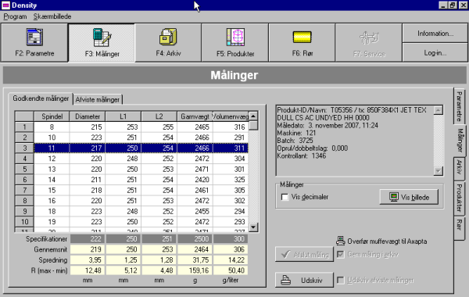Screen dimensions: 469x297
Task: Click the Garnvægt column header
Action: pyautogui.click(x=195, y=116)
